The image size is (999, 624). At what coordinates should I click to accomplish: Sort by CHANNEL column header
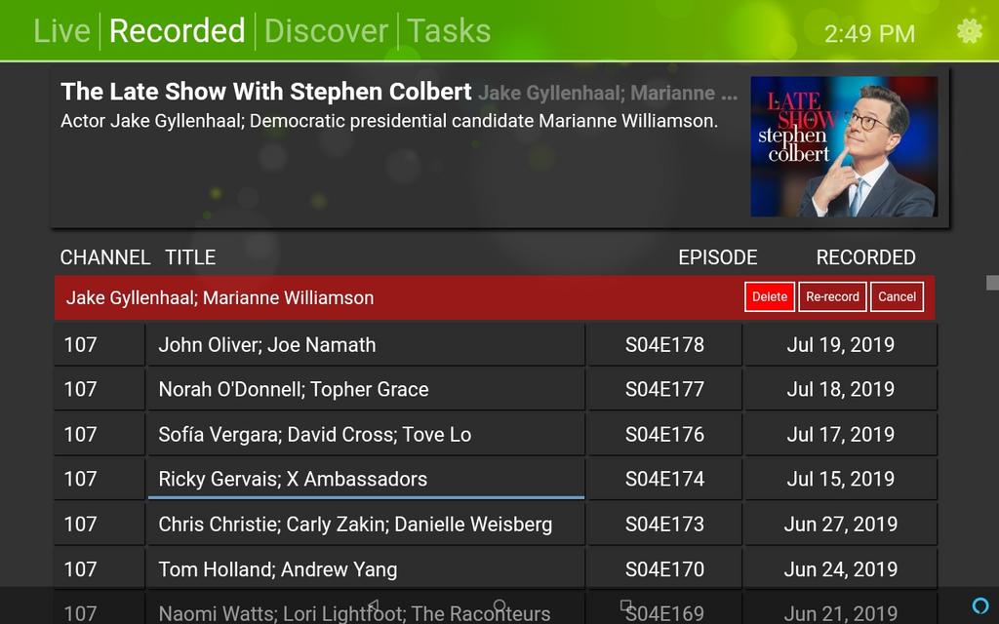click(x=105, y=257)
